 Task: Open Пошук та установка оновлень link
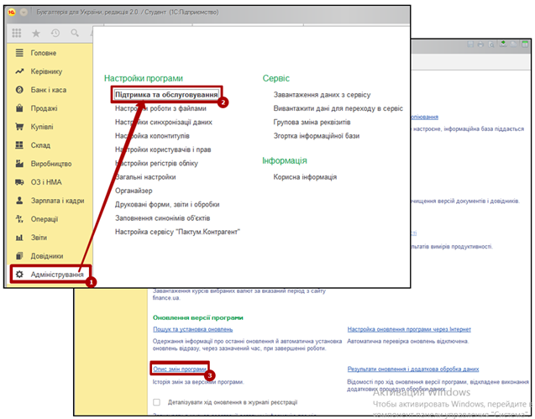point(192,330)
